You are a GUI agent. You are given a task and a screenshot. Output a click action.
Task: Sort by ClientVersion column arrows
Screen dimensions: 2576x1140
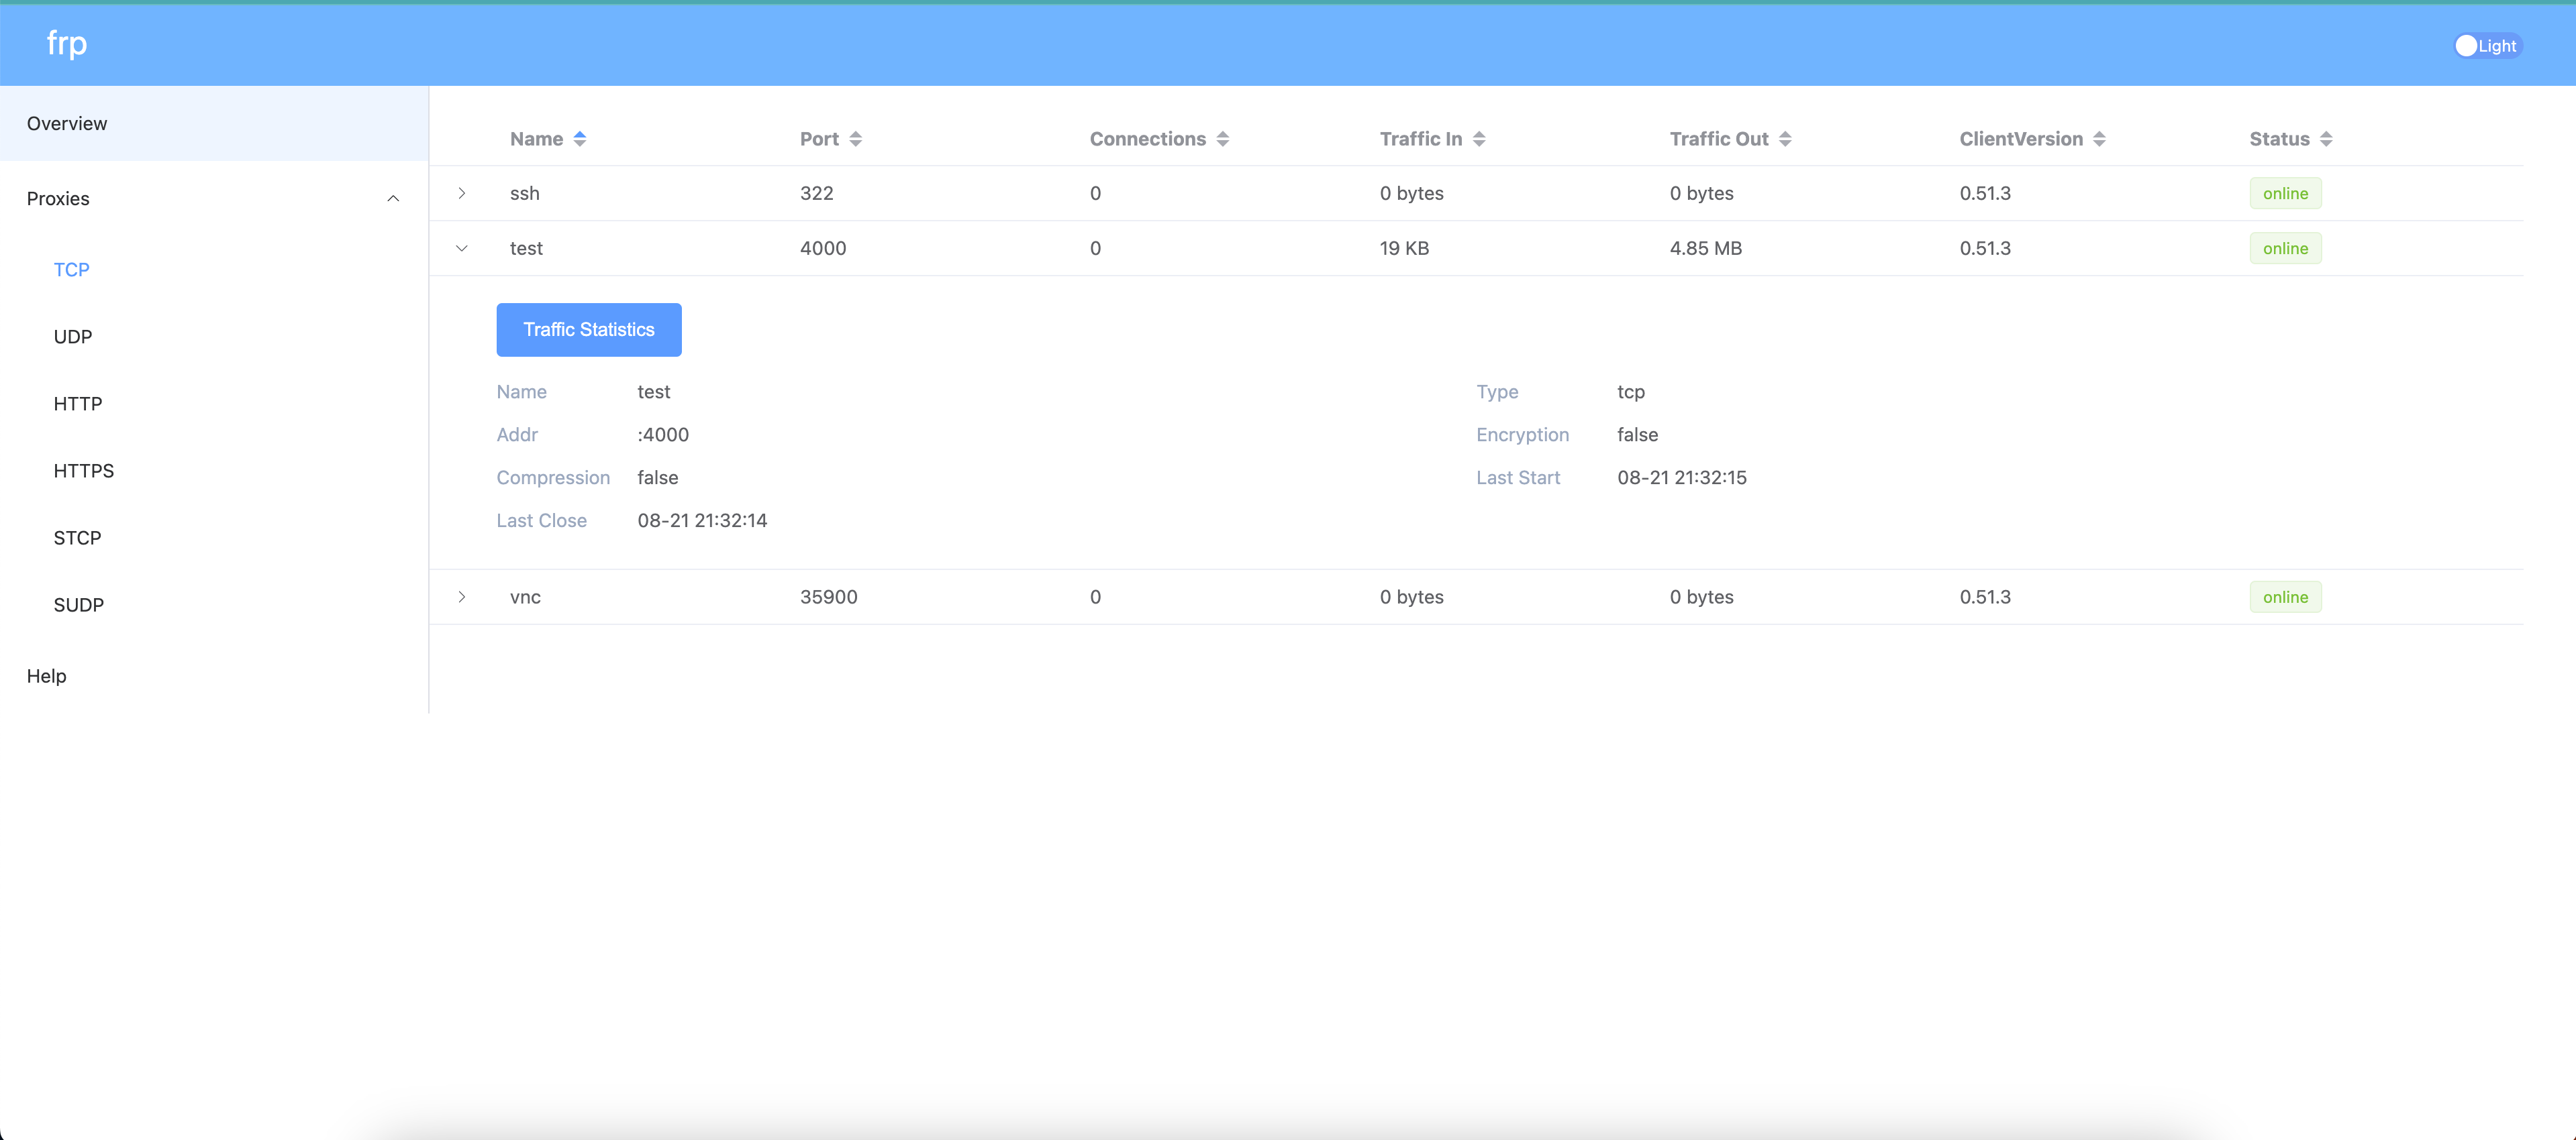tap(2099, 139)
